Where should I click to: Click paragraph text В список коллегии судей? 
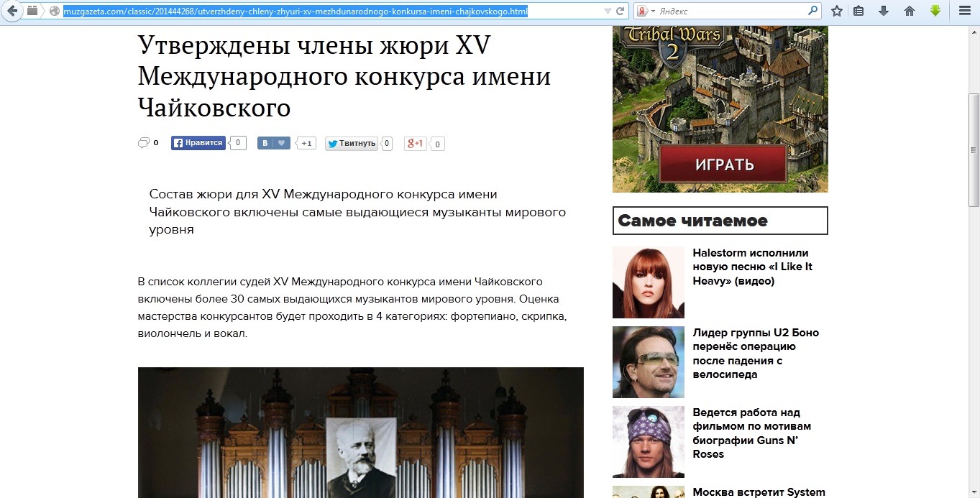353,307
